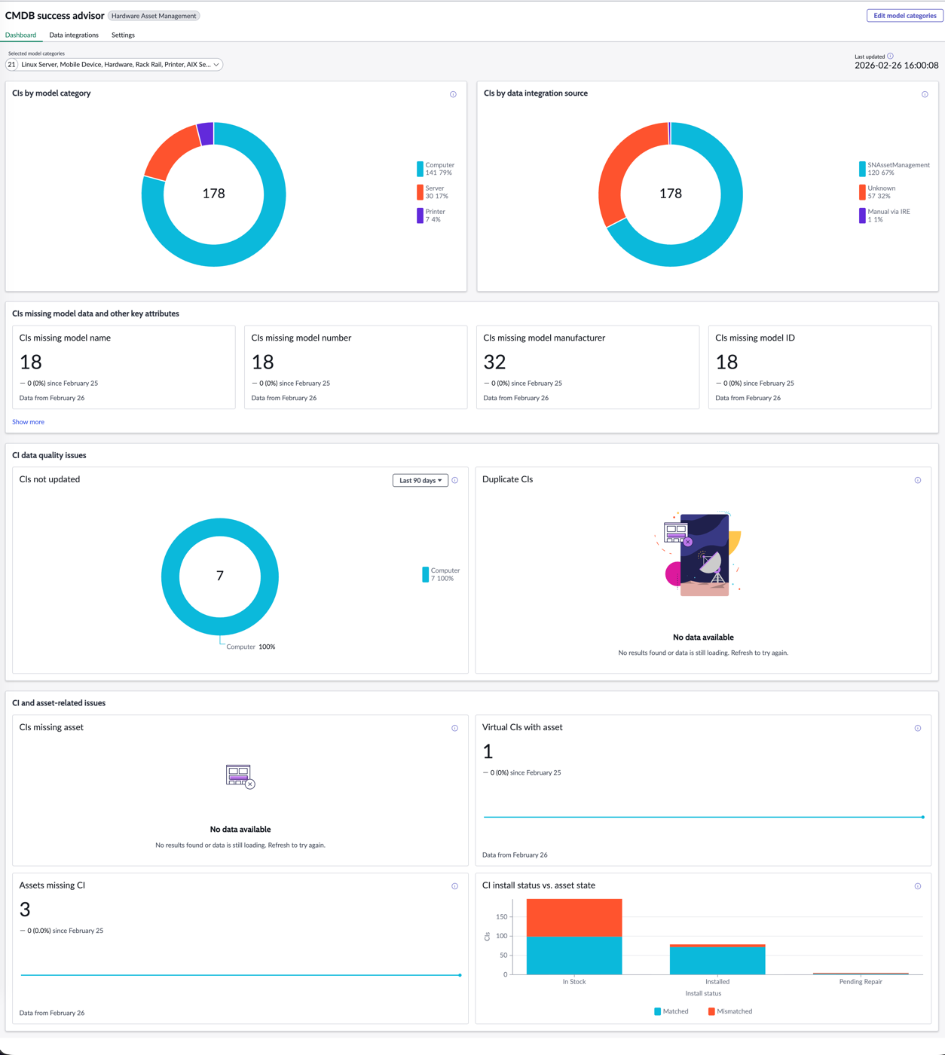Click In Stock mismatched orange bar segment

[x=574, y=917]
